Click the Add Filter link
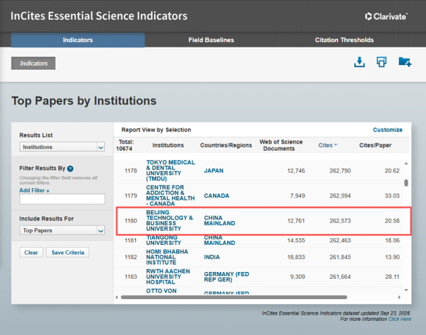The width and height of the screenshot is (426, 335). (x=34, y=190)
